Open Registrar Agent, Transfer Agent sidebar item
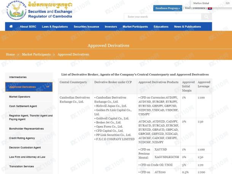The height and width of the screenshot is (174, 232). click(29, 117)
